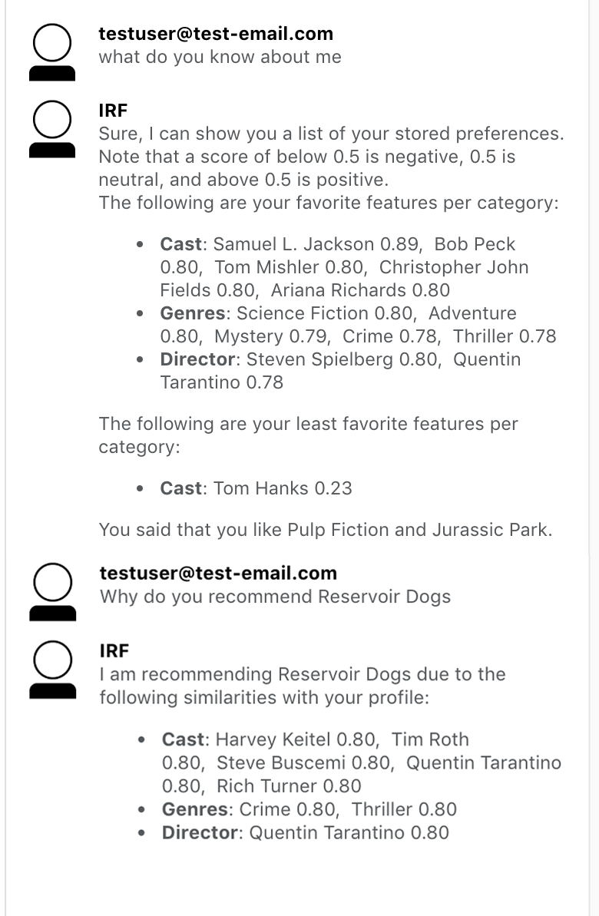
Task: Click "Samuel L. Jackson 0.89" in the favorite cast list
Action: tap(317, 244)
